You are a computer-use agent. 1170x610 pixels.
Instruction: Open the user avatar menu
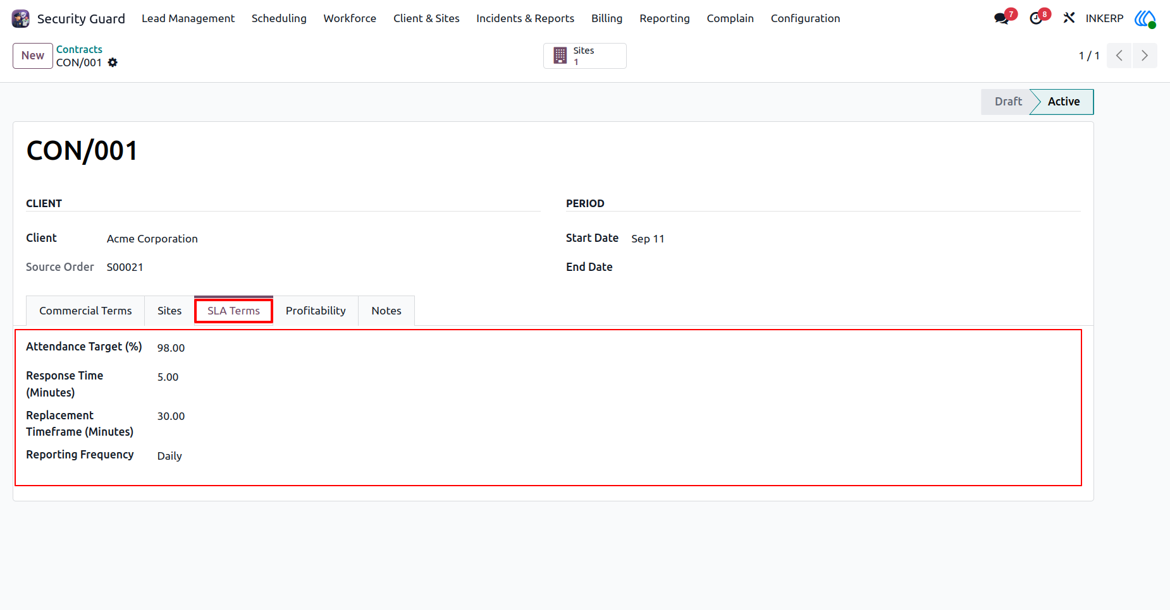pyautogui.click(x=1145, y=18)
